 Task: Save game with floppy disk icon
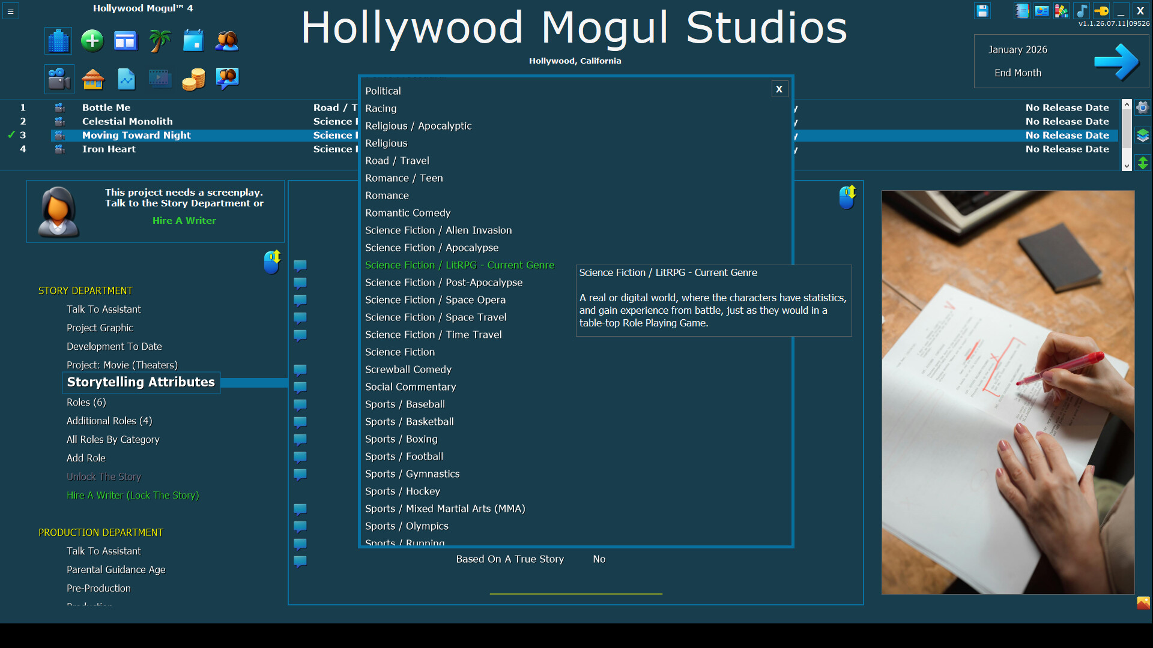tap(982, 11)
